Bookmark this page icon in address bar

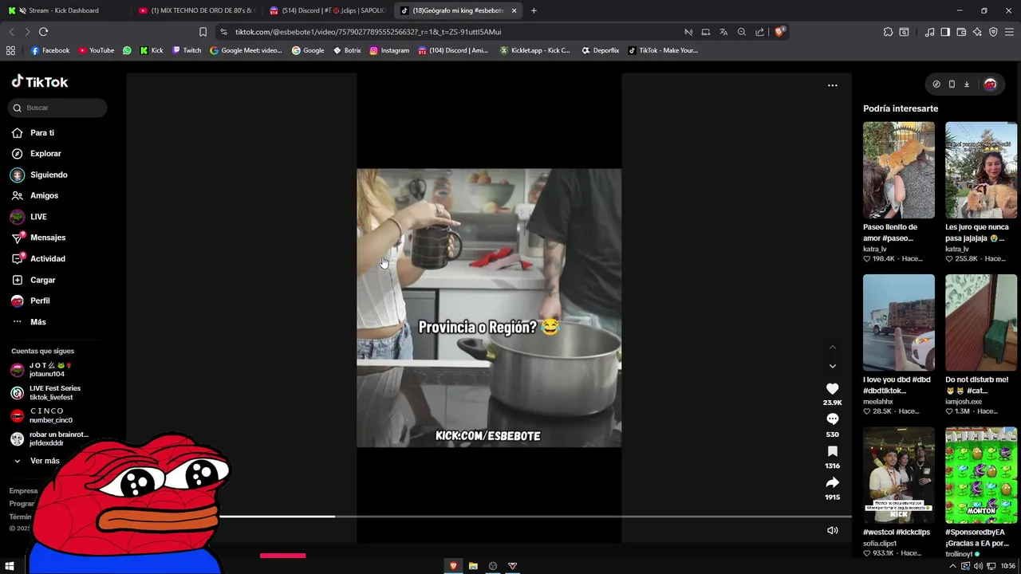click(203, 32)
